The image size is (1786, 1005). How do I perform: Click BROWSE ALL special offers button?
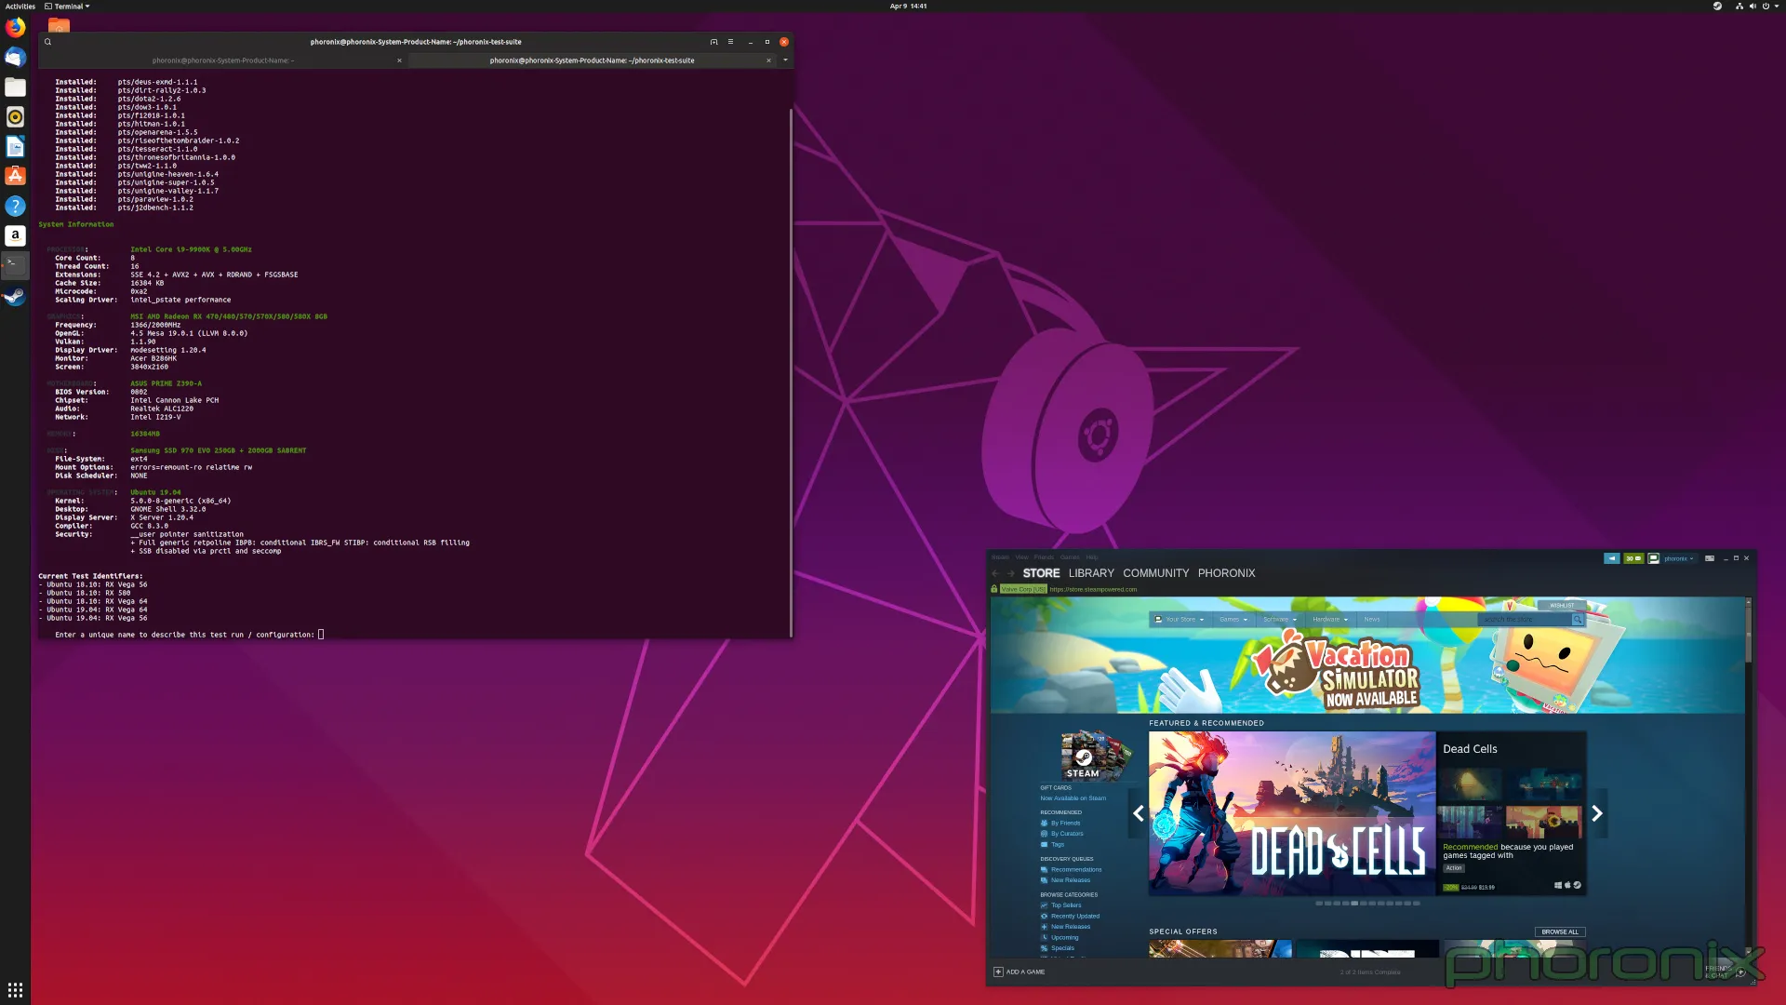point(1559,931)
